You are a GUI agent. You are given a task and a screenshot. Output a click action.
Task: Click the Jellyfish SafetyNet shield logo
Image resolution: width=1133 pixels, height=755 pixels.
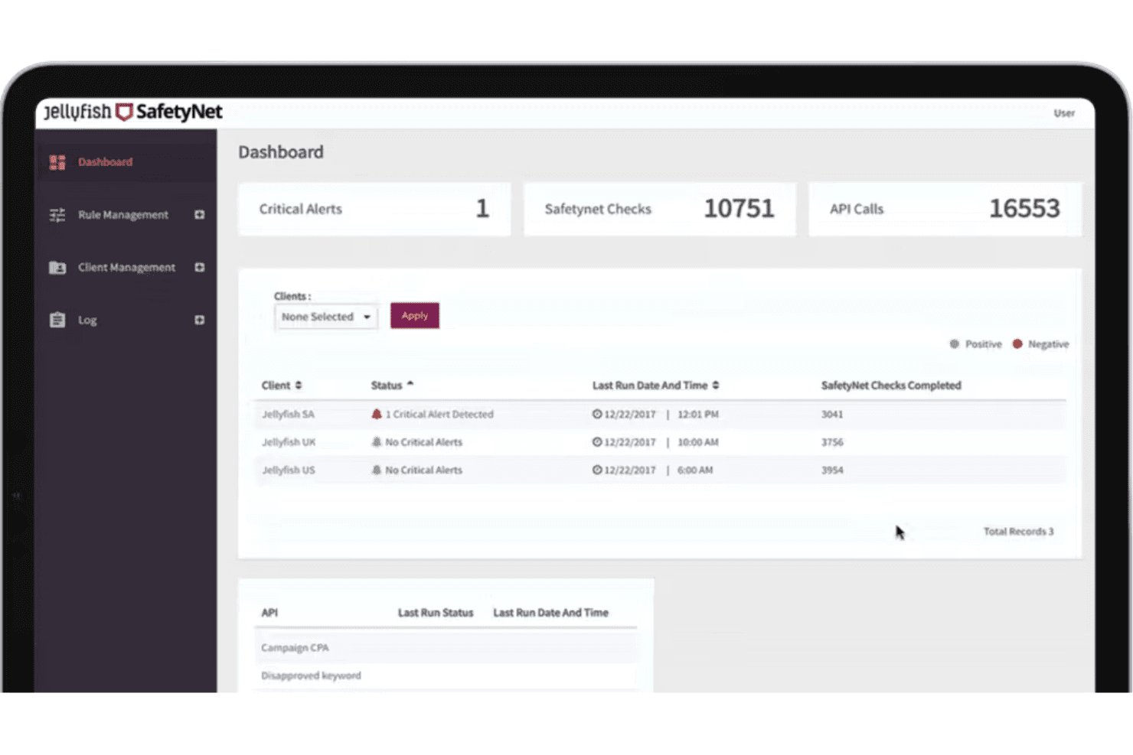[124, 112]
